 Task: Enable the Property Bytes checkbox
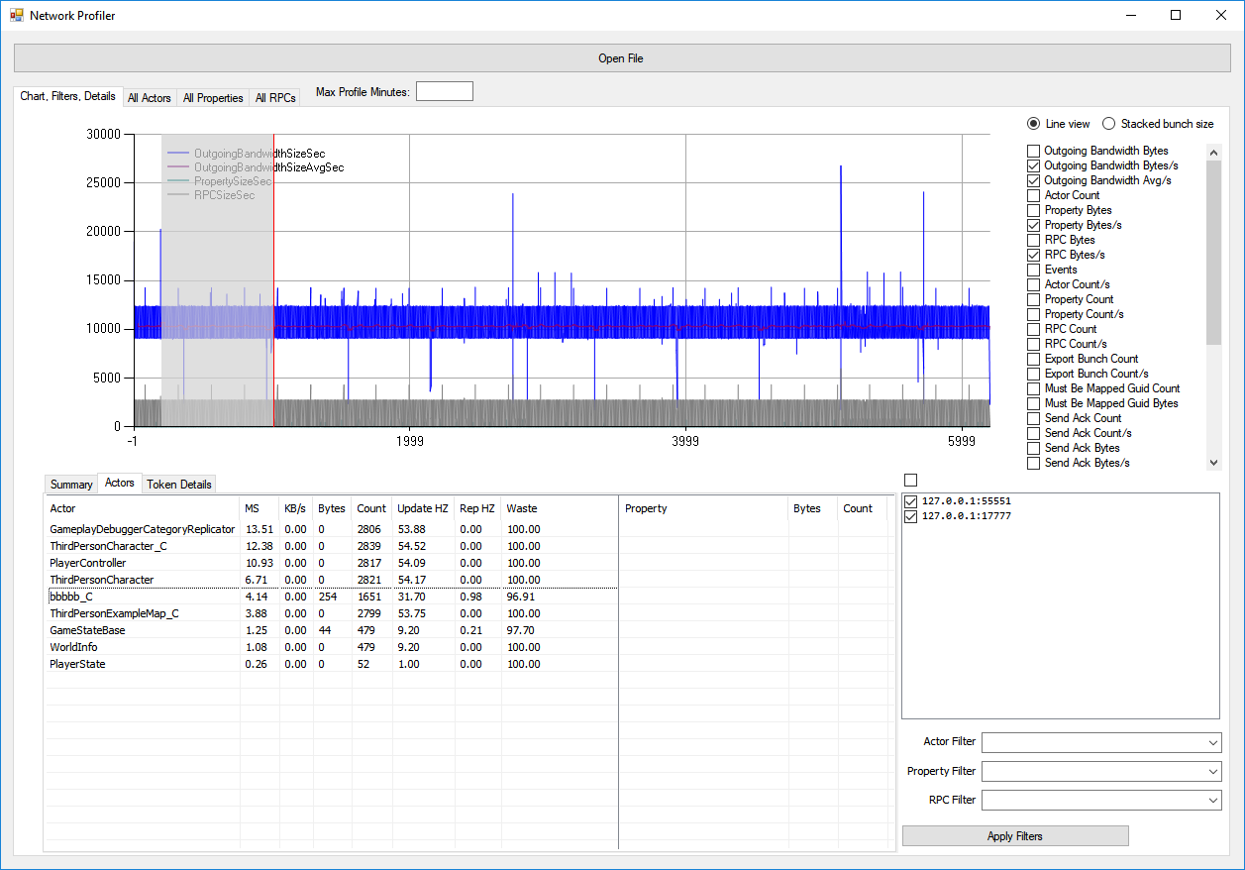point(1034,210)
